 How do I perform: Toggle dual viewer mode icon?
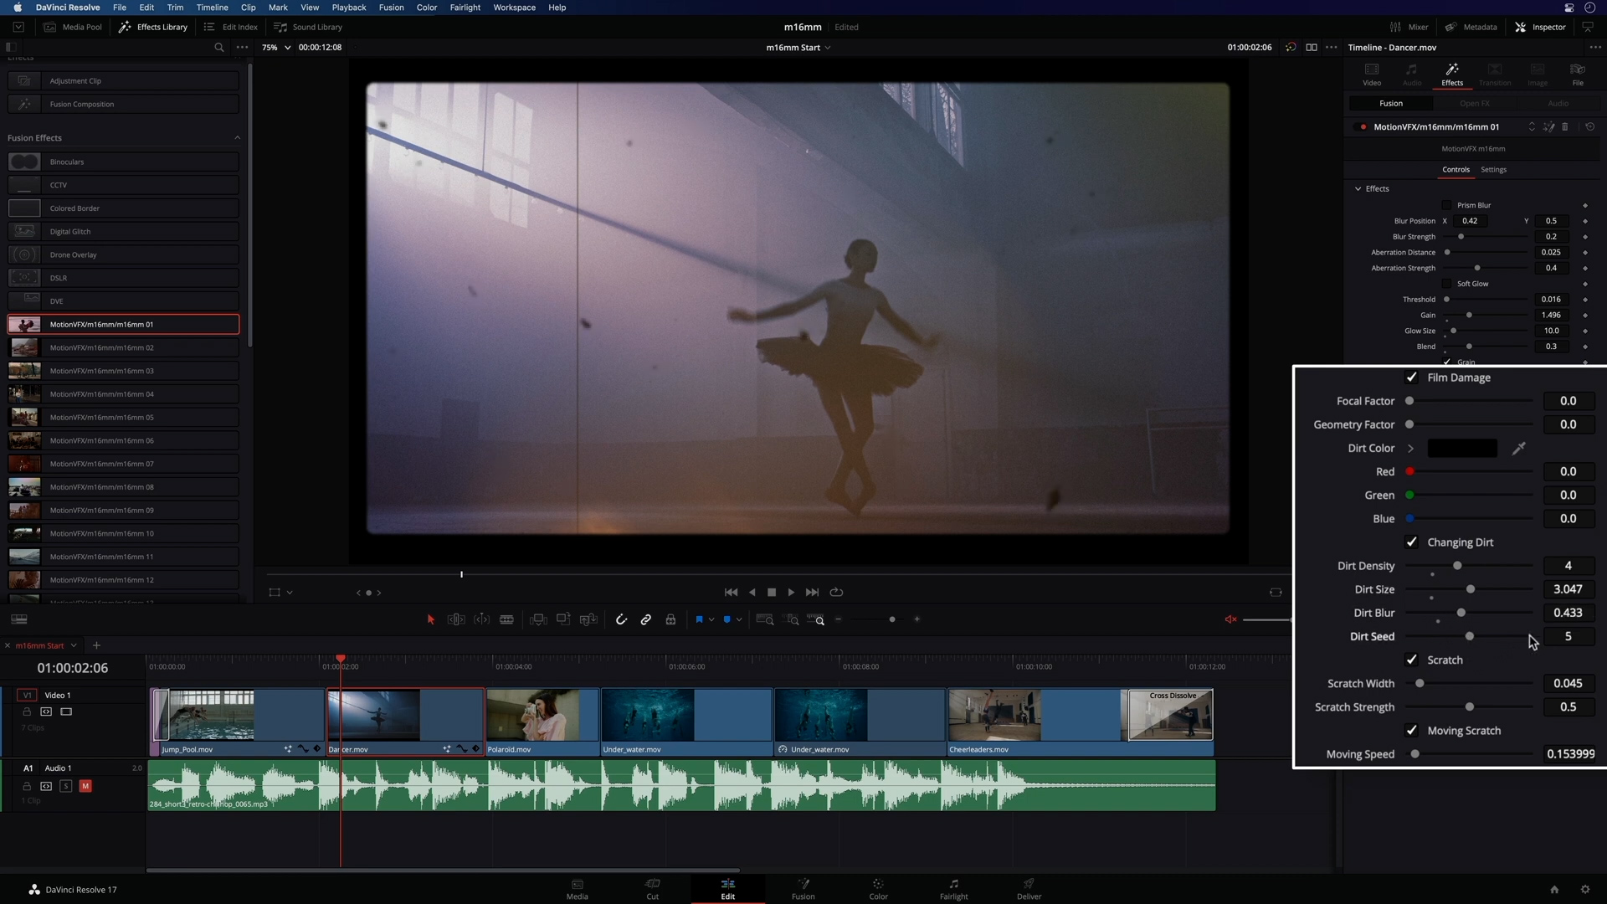(1312, 48)
